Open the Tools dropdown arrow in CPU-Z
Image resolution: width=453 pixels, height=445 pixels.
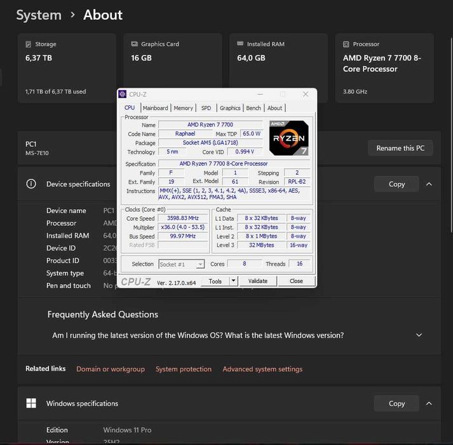pos(233,281)
